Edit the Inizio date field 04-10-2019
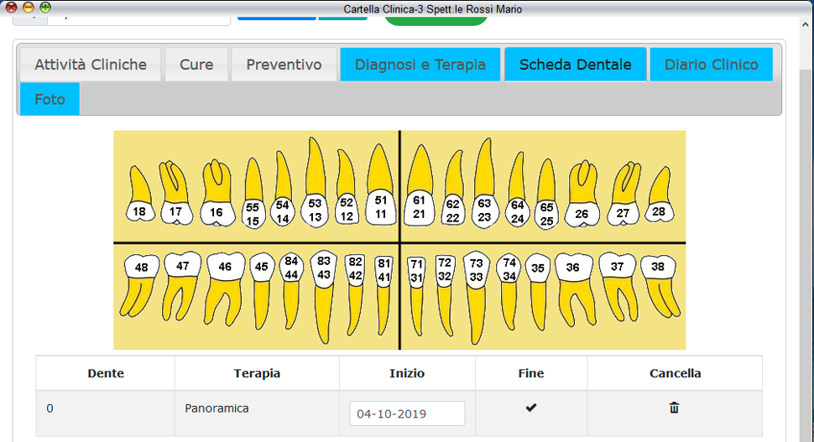This screenshot has width=814, height=442. 407,413
